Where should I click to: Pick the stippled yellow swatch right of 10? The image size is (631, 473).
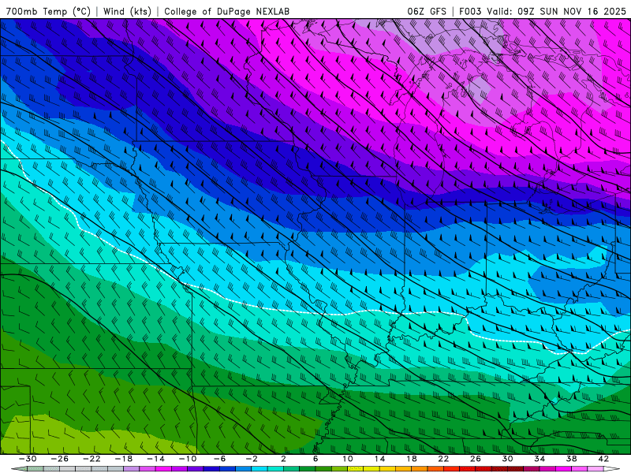pos(356,469)
